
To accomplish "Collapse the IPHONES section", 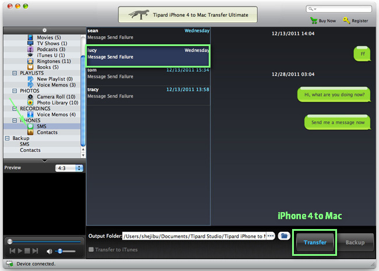I will coord(15,120).
